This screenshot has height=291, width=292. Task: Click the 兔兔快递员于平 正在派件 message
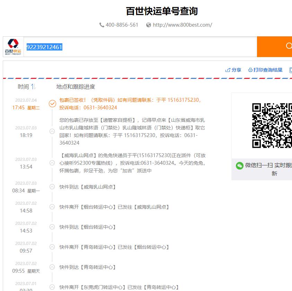coord(132,163)
